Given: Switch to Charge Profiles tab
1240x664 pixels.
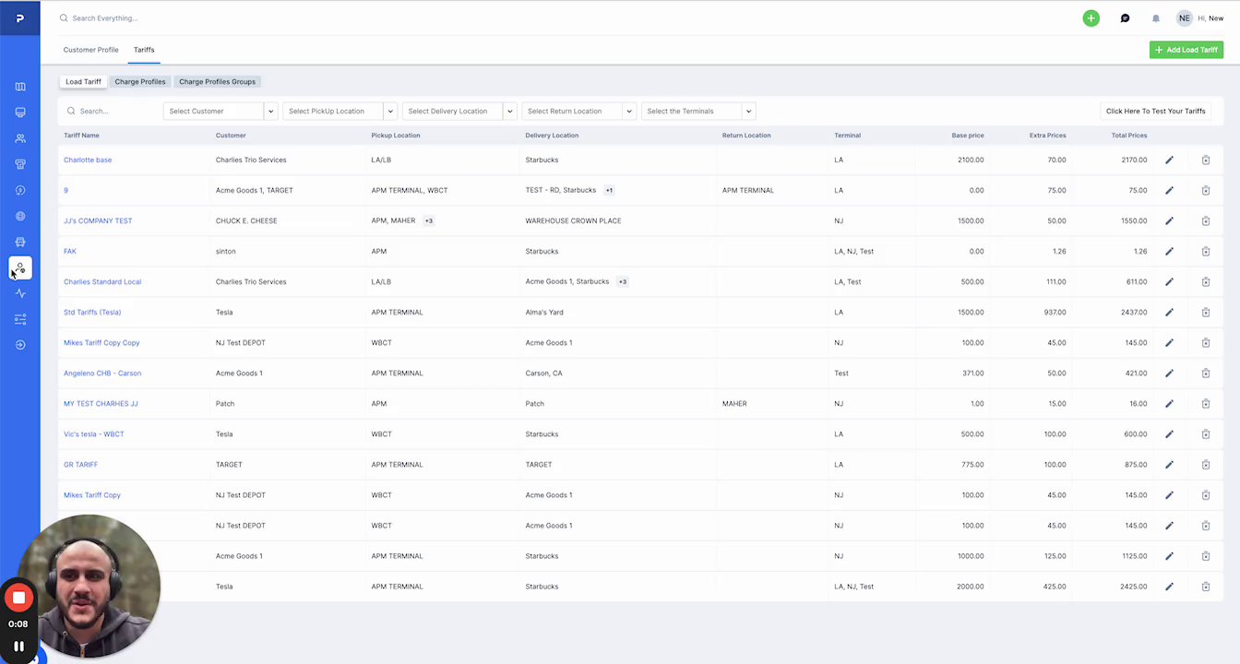Looking at the screenshot, I should coord(140,82).
